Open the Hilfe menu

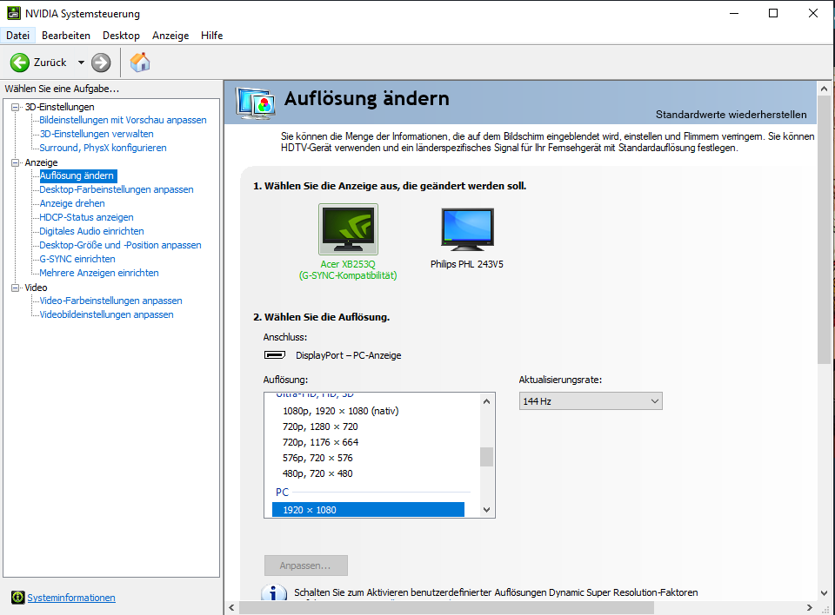click(x=211, y=36)
